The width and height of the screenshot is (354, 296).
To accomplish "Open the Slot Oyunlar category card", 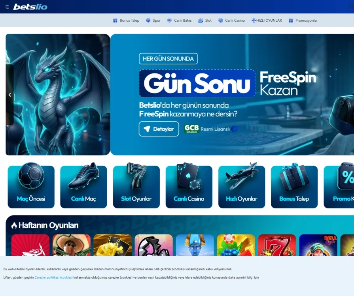I will [136, 187].
